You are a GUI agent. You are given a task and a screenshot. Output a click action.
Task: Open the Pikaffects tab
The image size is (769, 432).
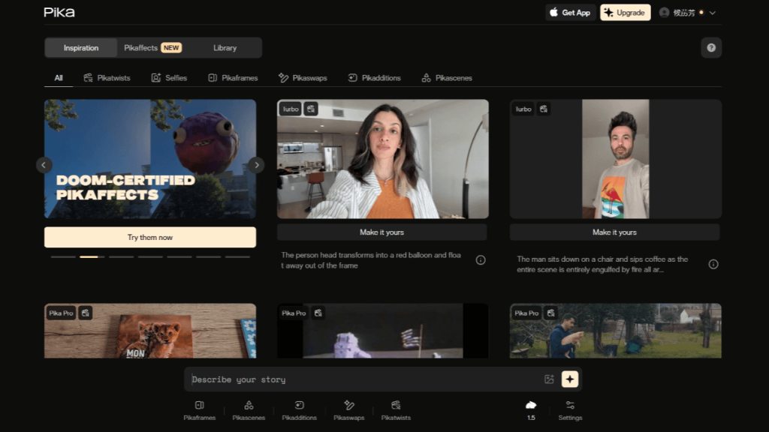[152, 48]
